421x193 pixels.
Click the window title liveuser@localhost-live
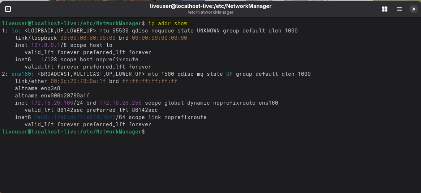210,6
